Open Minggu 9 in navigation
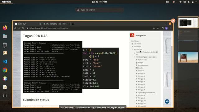 (x=141, y=98)
